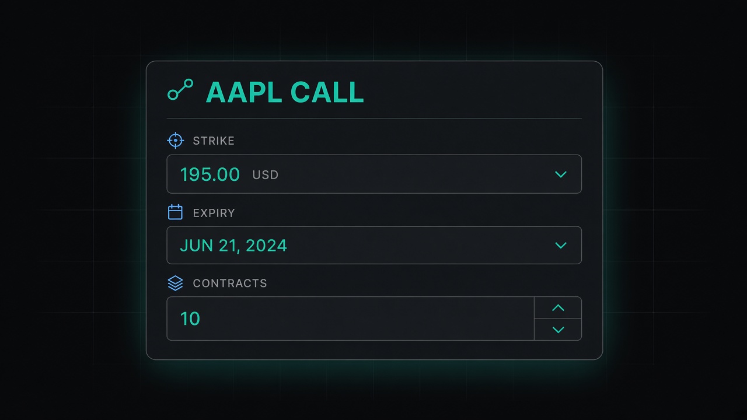Click the EXPIRY field label
This screenshot has width=747, height=420.
[x=214, y=213]
